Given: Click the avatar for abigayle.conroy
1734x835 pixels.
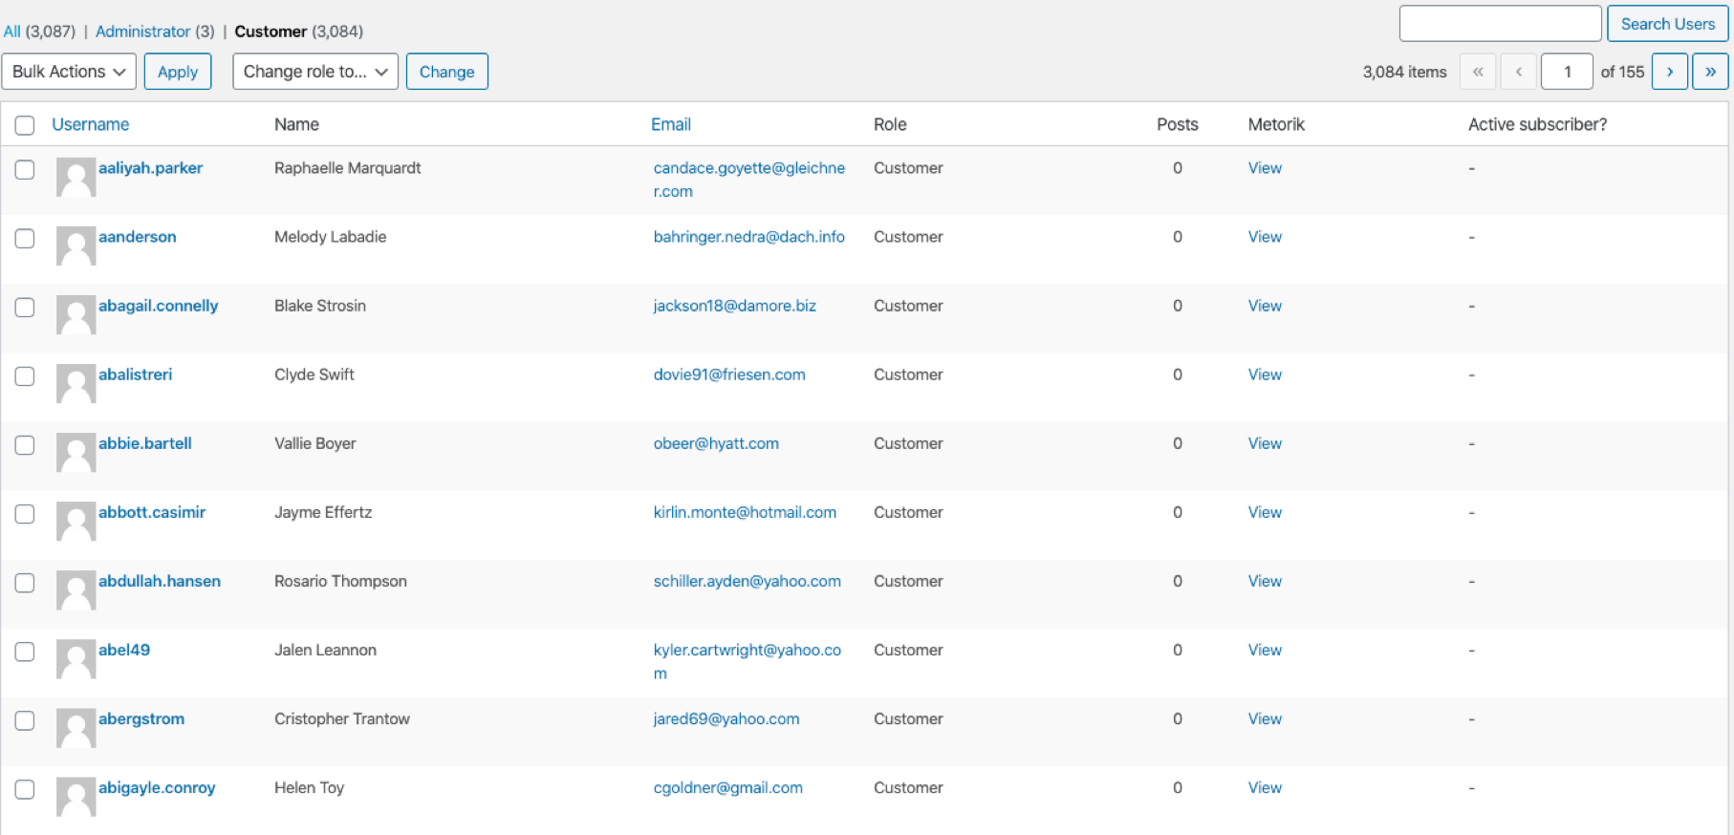Looking at the screenshot, I should (76, 797).
